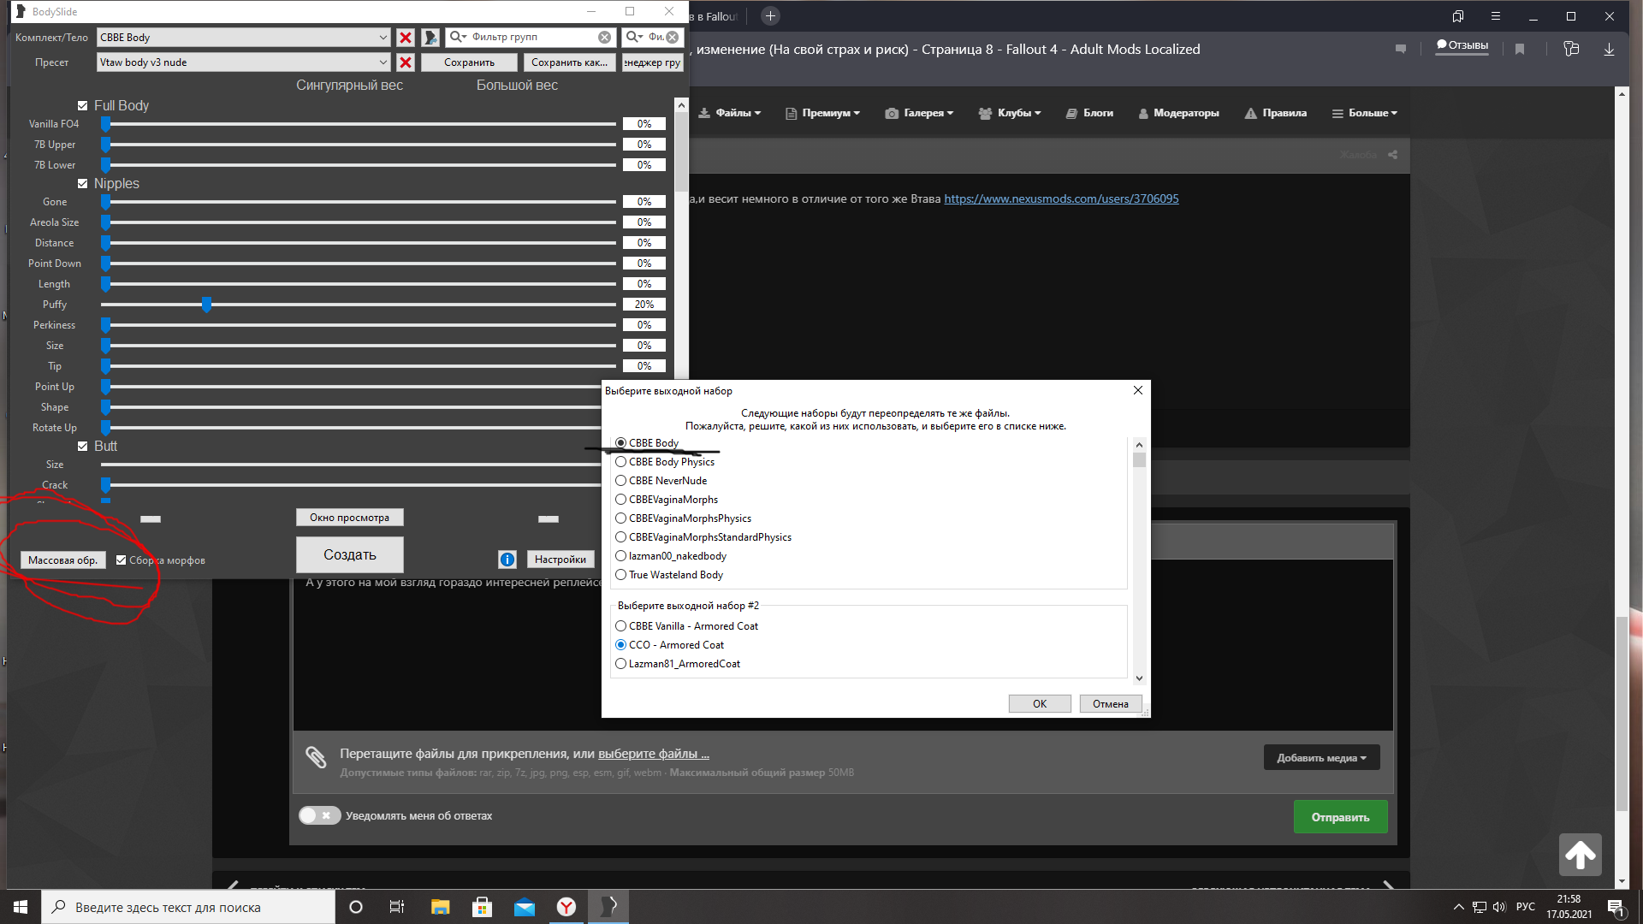Viewport: 1643px width, 924px height.
Task: Click red X beside Vtaw body preset
Action: pyautogui.click(x=406, y=62)
